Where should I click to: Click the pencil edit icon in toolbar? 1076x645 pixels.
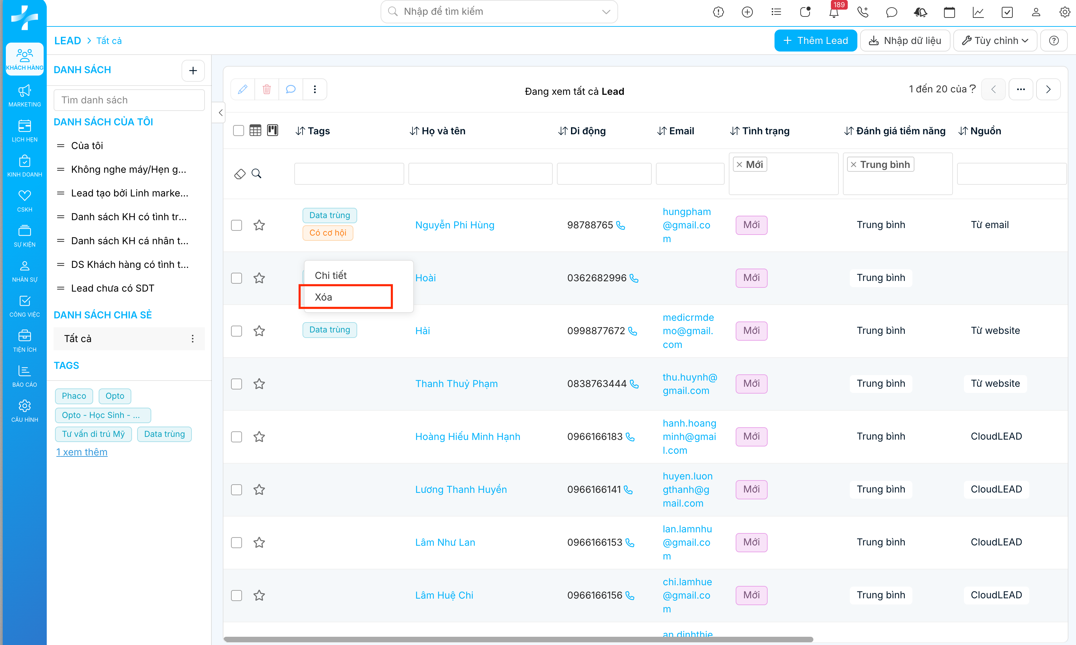click(243, 89)
